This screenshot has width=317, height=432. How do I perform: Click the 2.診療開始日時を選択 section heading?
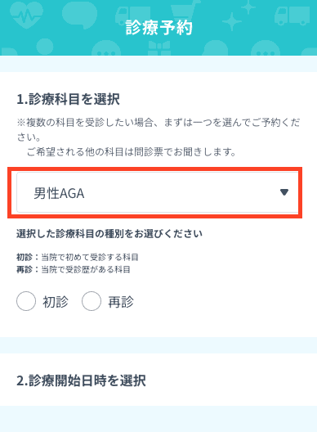(x=81, y=380)
